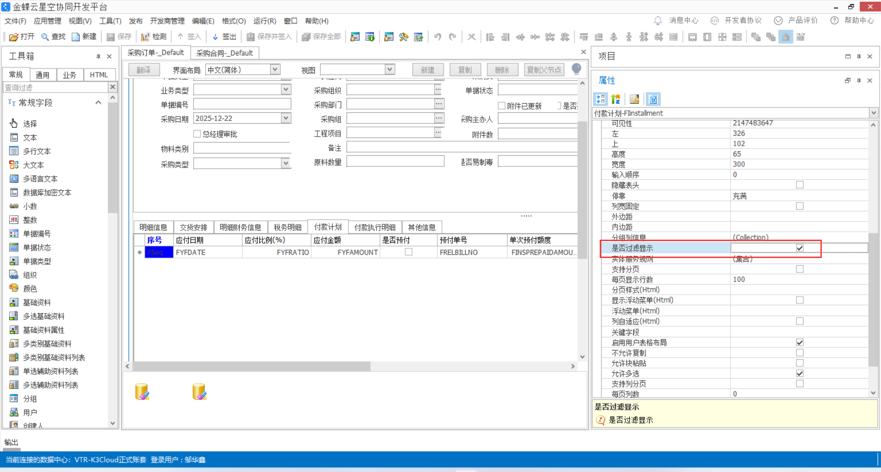Open the 工具(T) menu
This screenshot has height=472, width=881.
click(110, 21)
